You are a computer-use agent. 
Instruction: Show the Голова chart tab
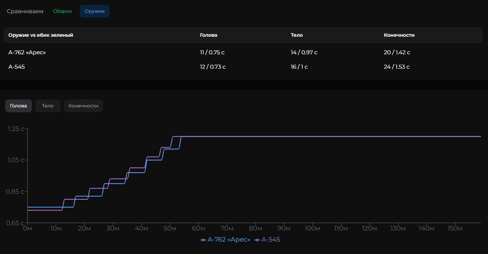18,106
